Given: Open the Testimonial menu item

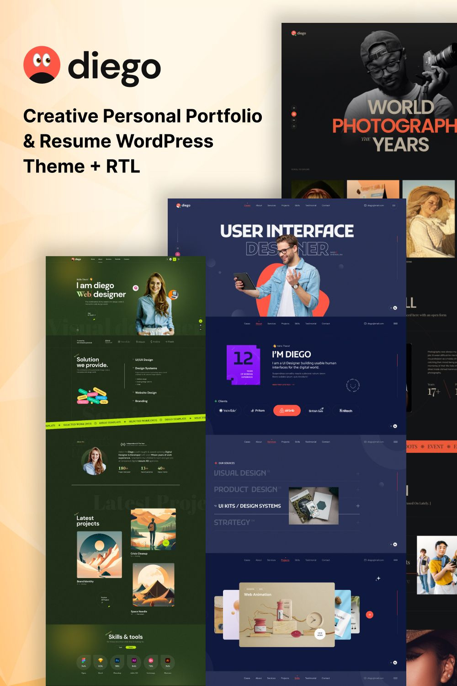Looking at the screenshot, I should 311,205.
